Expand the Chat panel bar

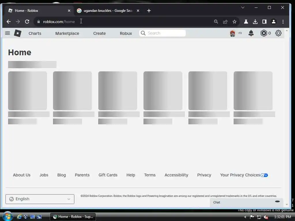pos(247,202)
